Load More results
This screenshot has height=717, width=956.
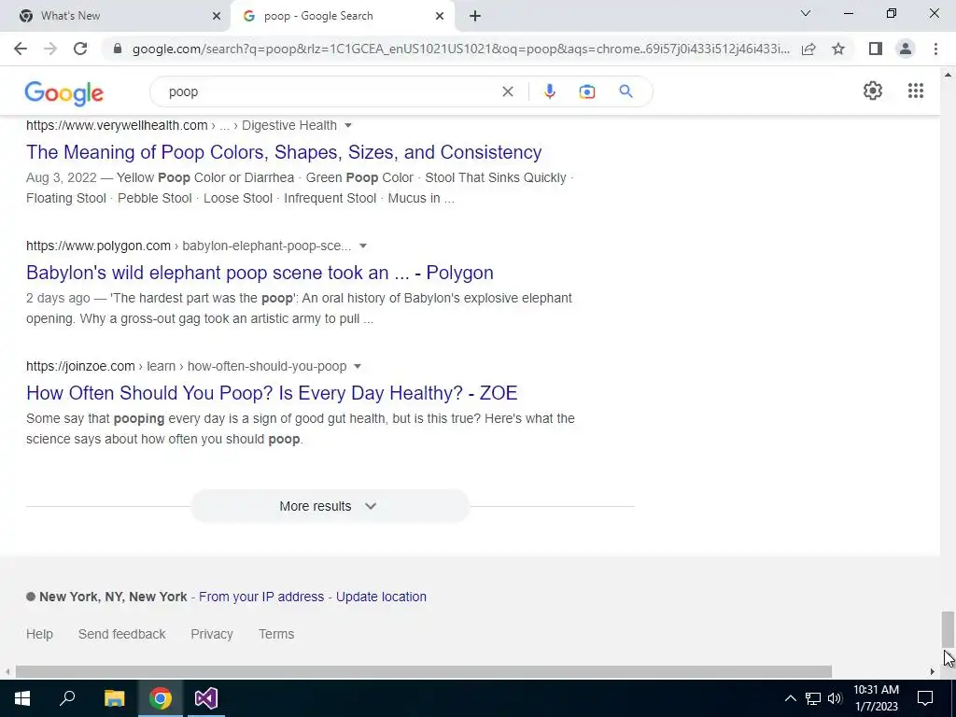click(330, 506)
